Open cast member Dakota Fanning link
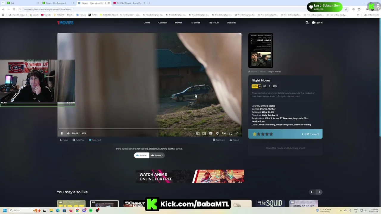381x214 pixels. point(302,125)
